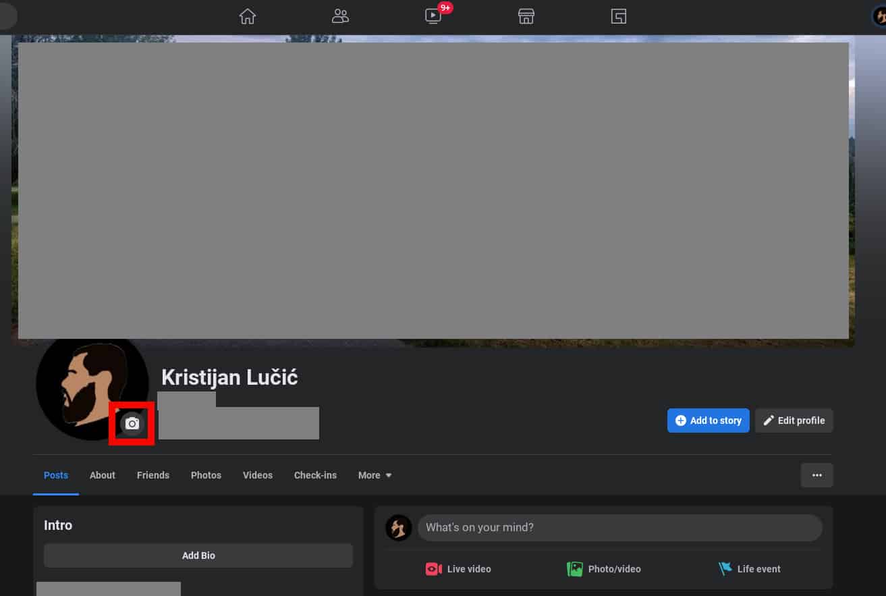Click the What's on your mind field

(619, 527)
